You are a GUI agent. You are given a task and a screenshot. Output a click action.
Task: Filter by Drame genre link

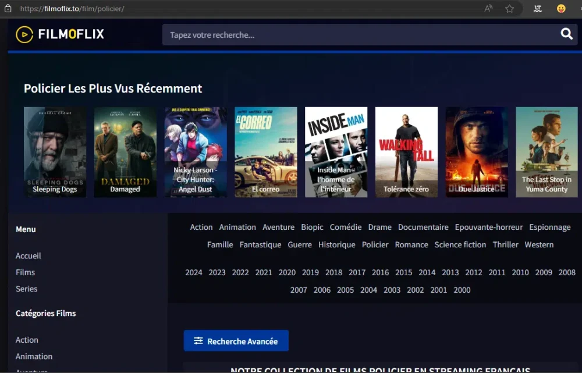pyautogui.click(x=379, y=227)
